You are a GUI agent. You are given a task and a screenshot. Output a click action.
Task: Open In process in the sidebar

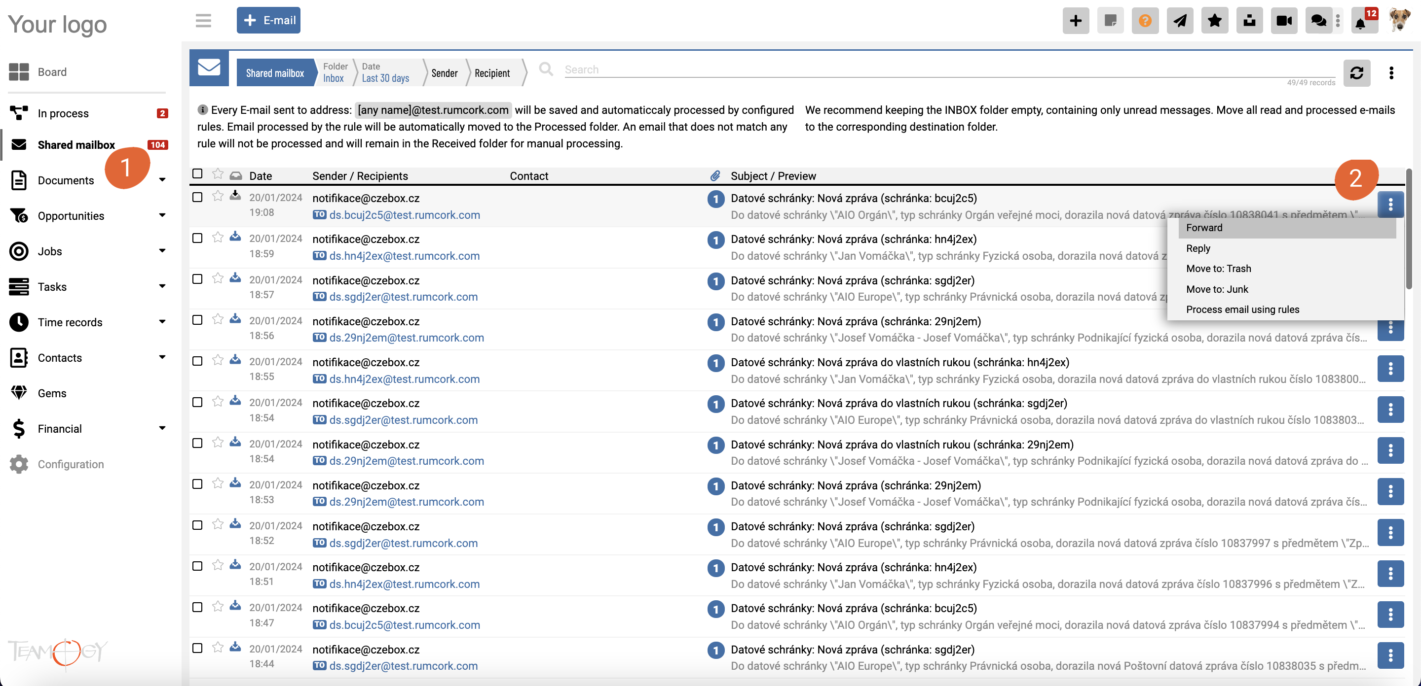click(x=63, y=113)
